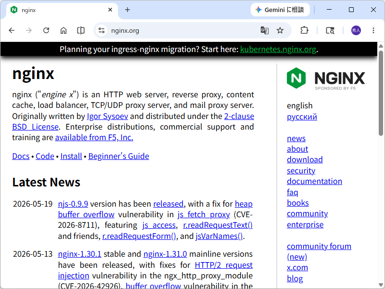Follow the available from F5, Inc. link

[94, 138]
